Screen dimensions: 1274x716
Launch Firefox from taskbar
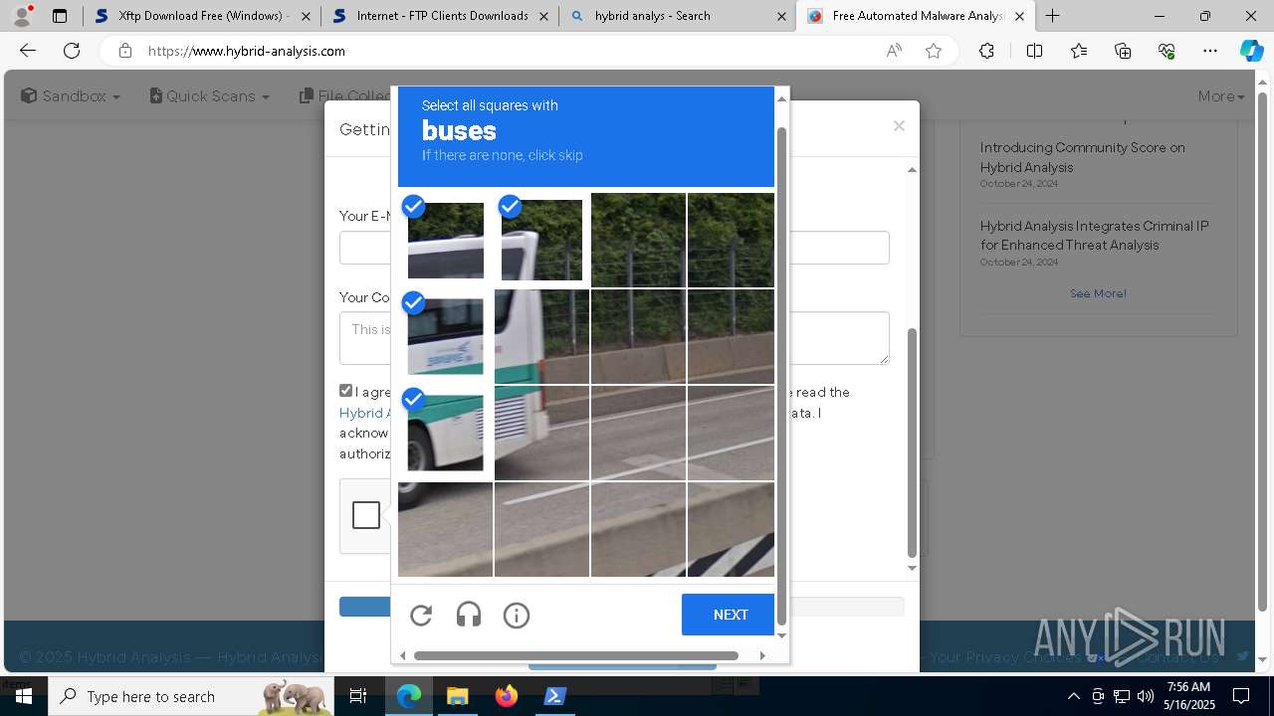(x=506, y=696)
